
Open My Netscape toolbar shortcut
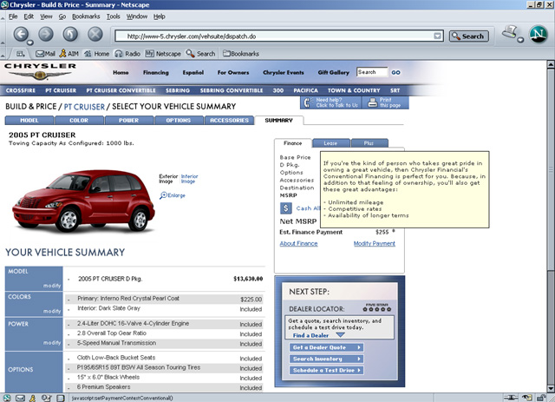163,54
